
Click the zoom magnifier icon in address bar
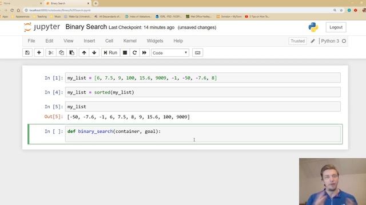coord(335,10)
